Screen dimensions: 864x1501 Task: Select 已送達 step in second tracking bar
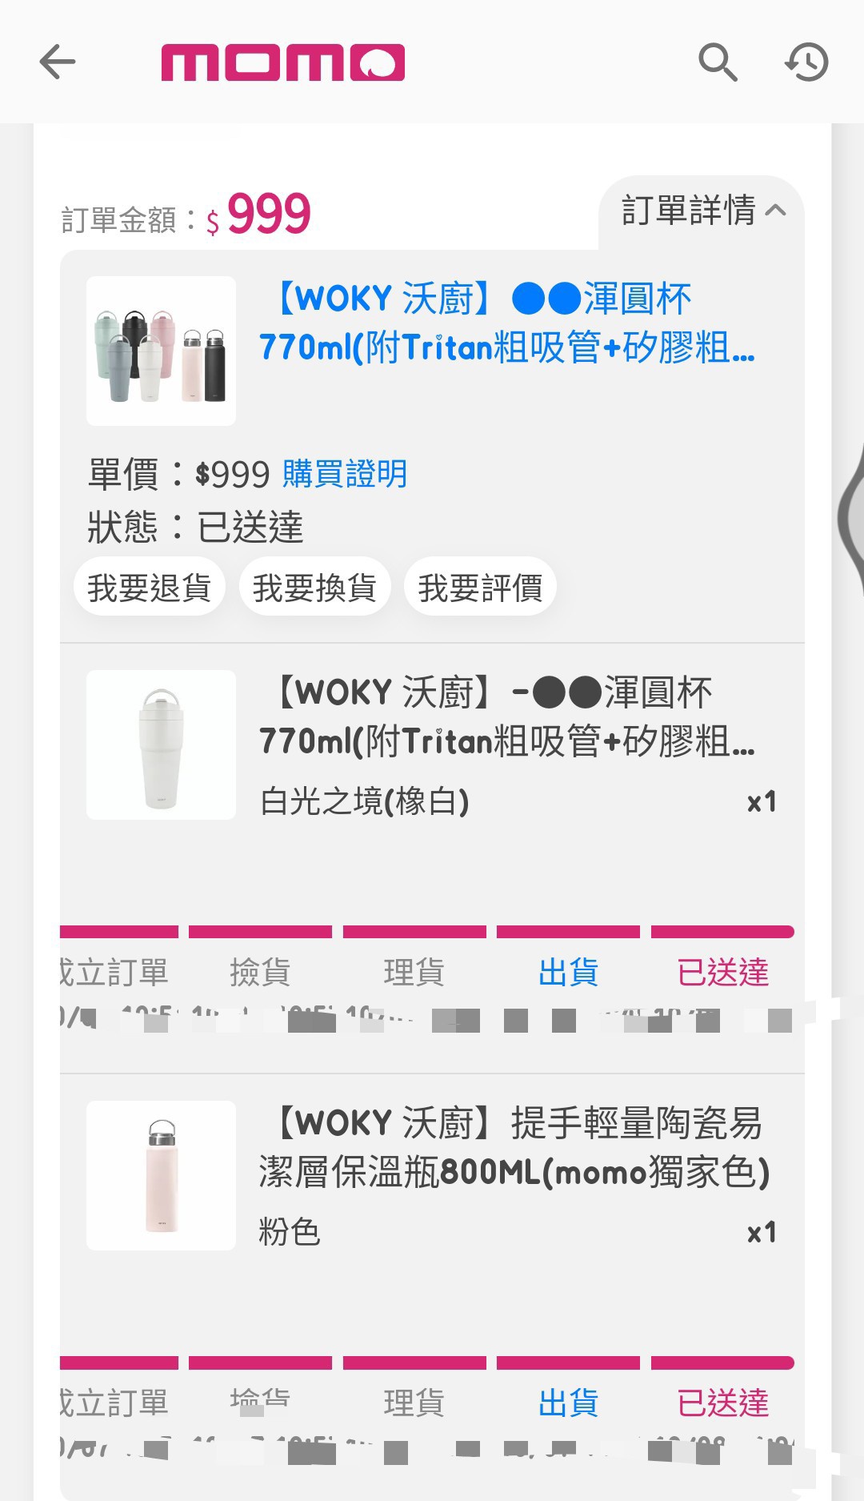click(x=722, y=1403)
